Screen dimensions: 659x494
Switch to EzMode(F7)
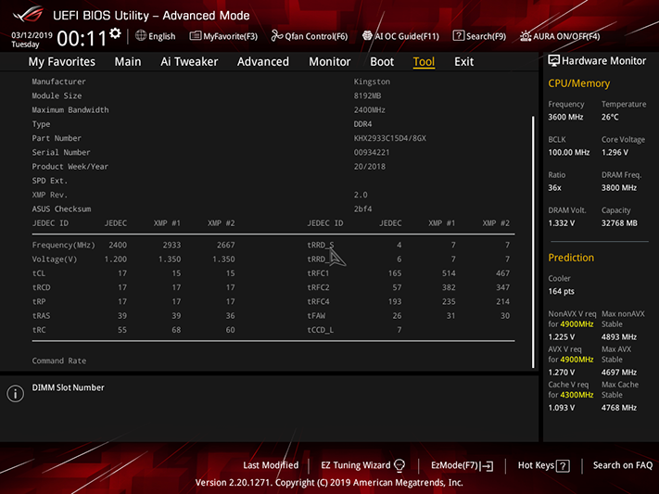coord(462,465)
